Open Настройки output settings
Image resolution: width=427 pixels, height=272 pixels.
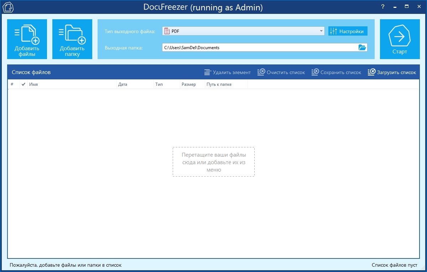pos(348,31)
